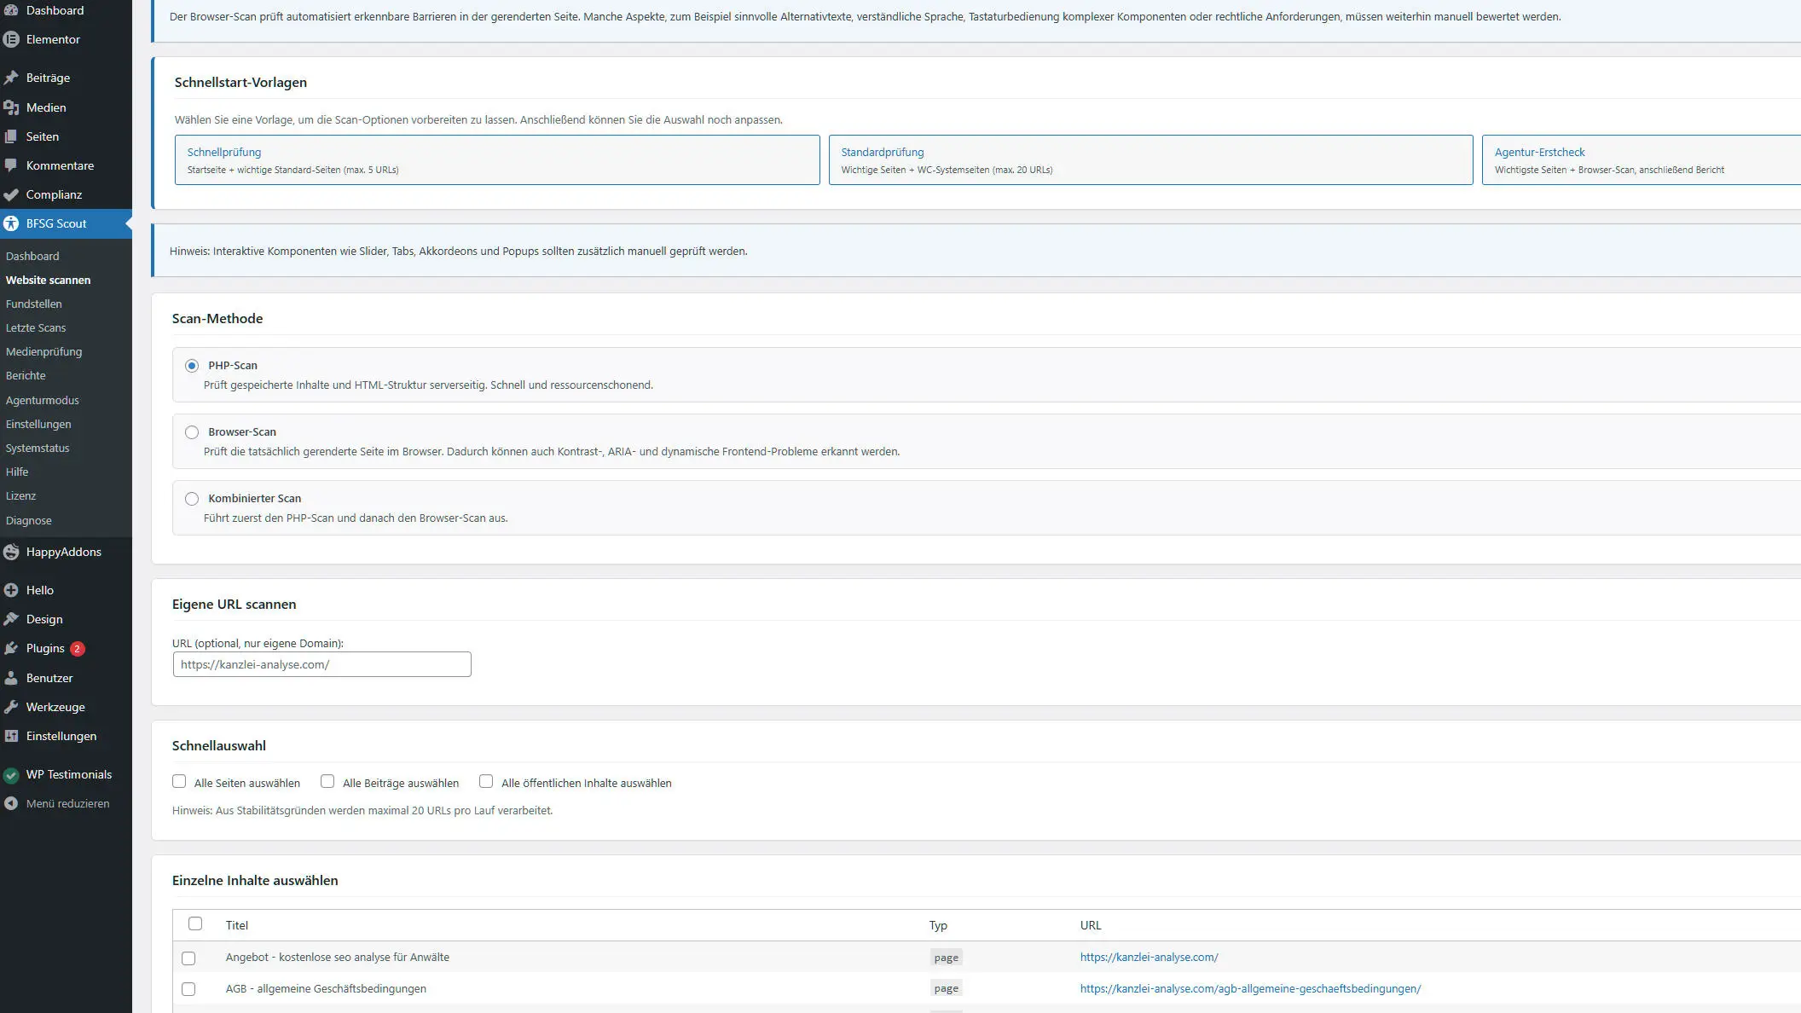Screen dimensions: 1801x1013
Task: Click the page type badge for Angebot row
Action: coord(946,958)
